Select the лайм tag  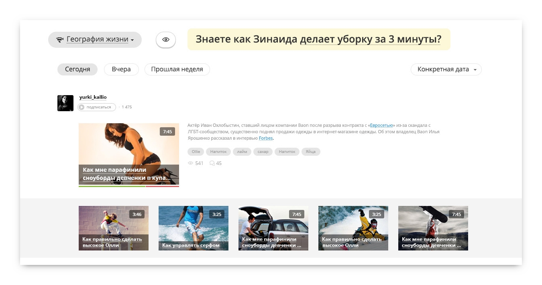pos(242,152)
